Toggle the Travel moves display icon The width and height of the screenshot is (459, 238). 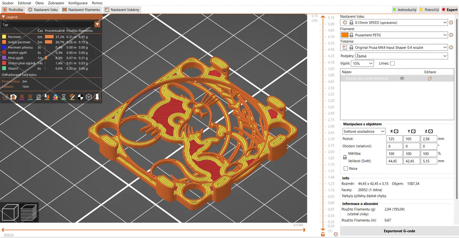pos(5,97)
